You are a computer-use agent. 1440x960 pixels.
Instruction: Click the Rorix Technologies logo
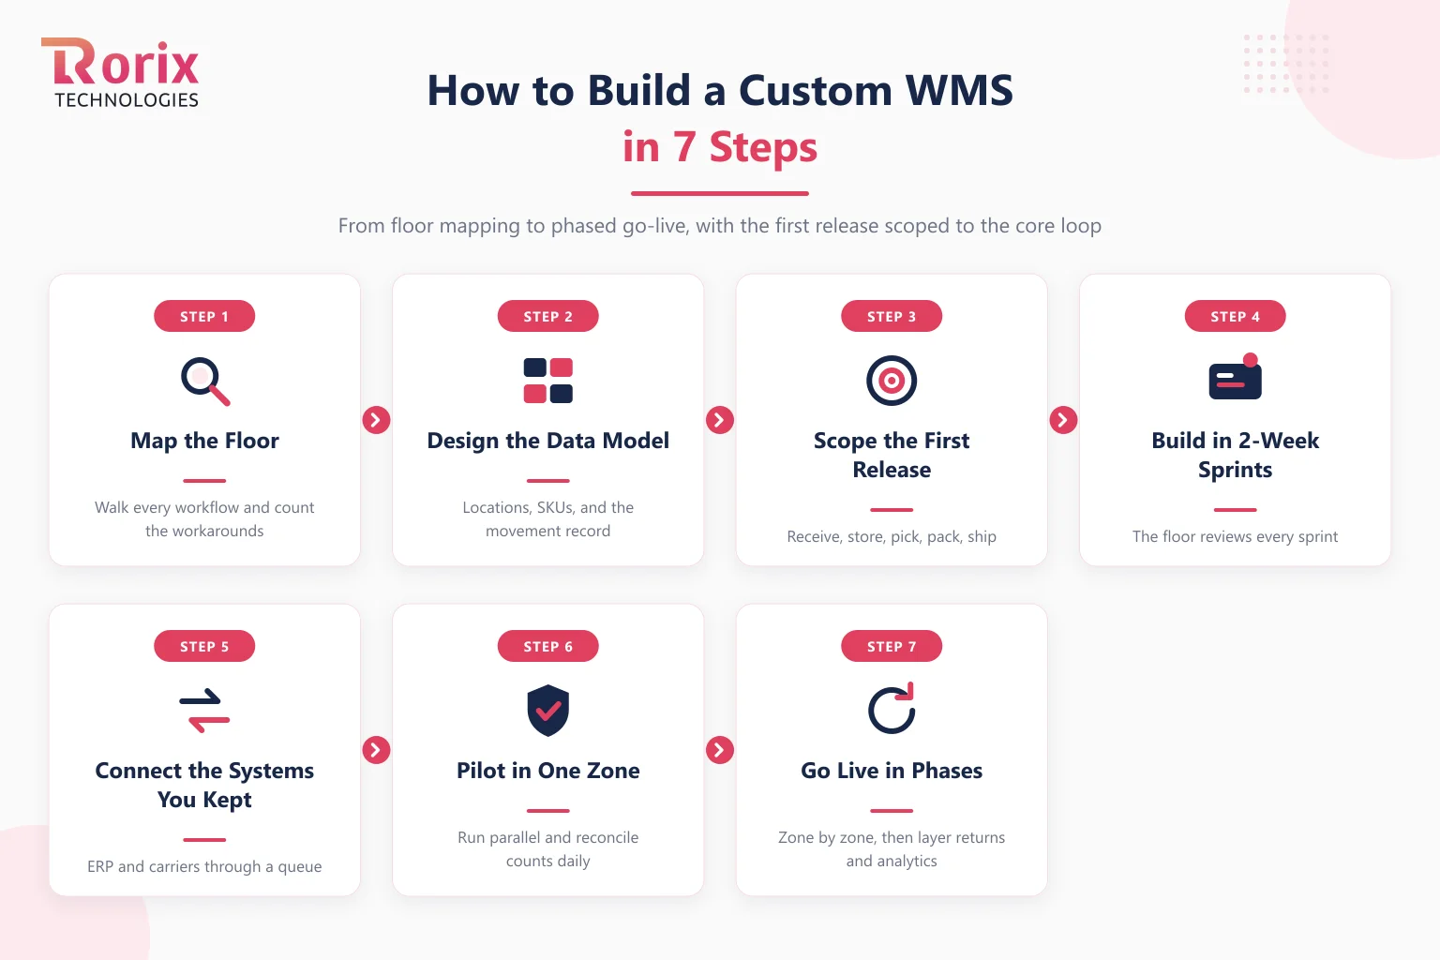(120, 73)
